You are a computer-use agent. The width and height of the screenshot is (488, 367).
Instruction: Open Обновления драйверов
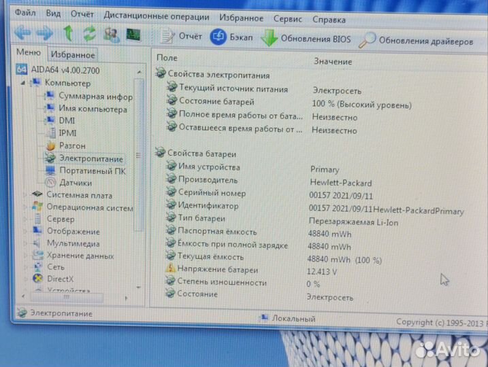416,41
